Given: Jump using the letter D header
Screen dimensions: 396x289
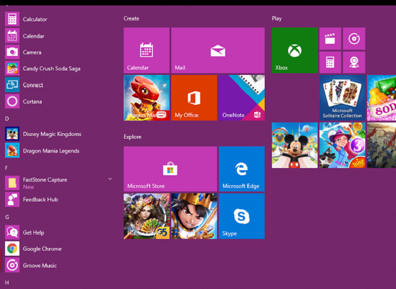Looking at the screenshot, I should 7,119.
